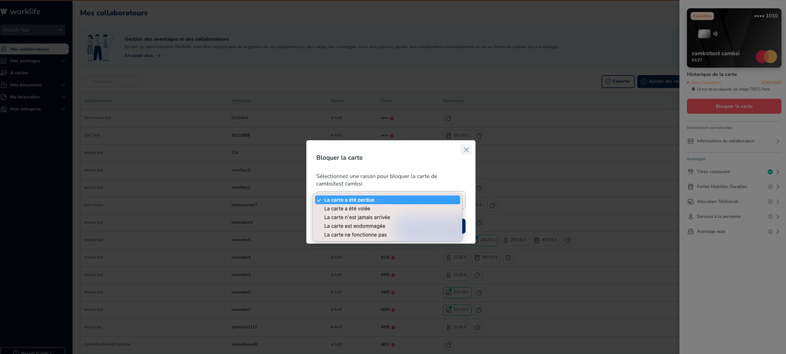Choose 'La carte a été perdue' option
Viewport: 786px width, 354px height.
point(349,200)
